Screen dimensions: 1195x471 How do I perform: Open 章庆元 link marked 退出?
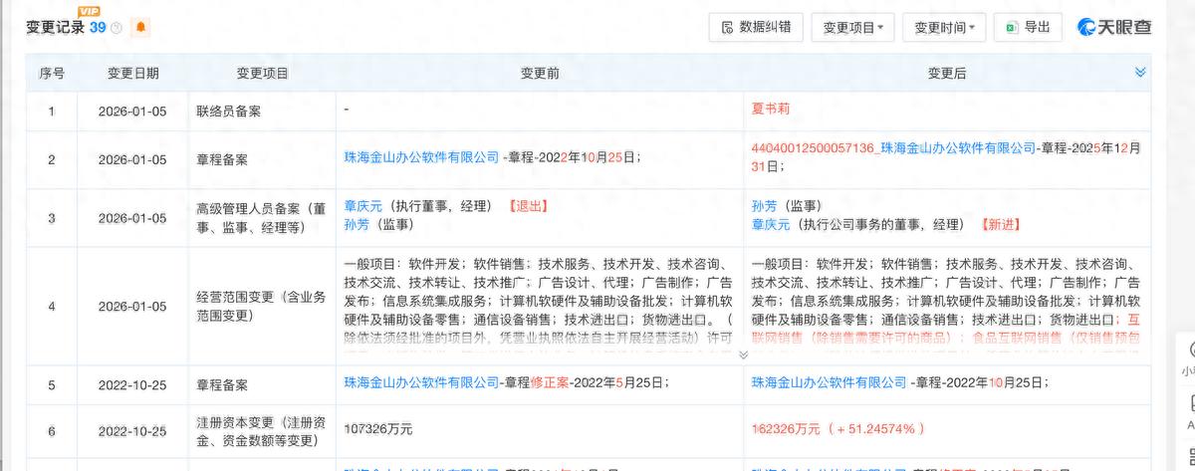362,206
